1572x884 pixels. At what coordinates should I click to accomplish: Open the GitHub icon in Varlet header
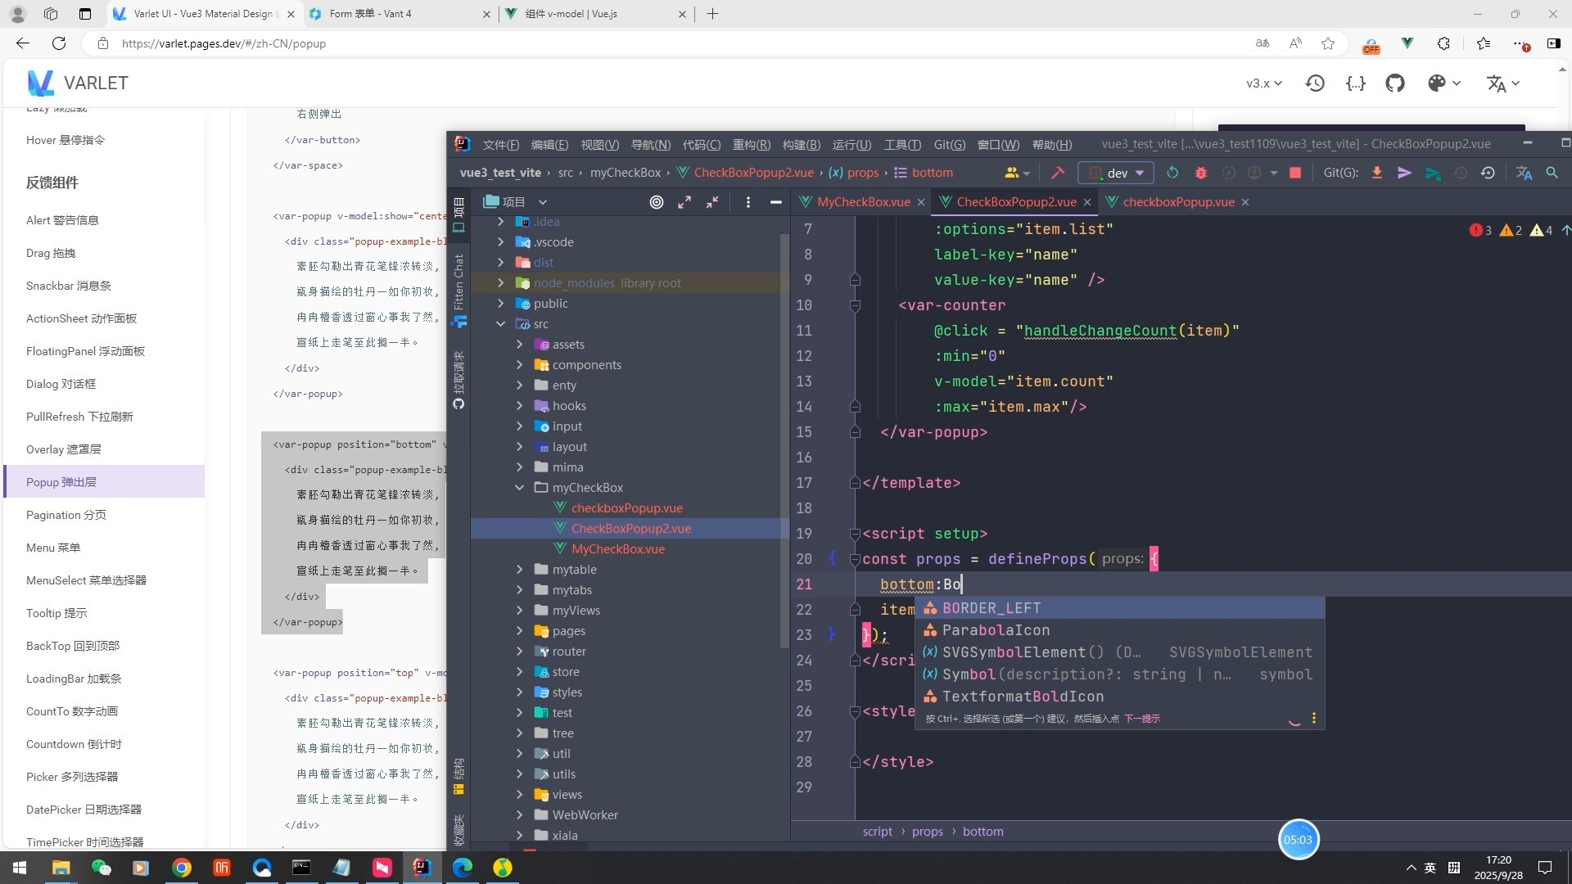[x=1395, y=83]
